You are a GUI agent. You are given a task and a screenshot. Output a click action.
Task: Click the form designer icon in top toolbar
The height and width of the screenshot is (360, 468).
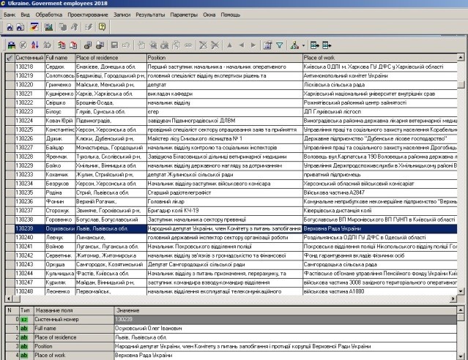tap(33, 28)
